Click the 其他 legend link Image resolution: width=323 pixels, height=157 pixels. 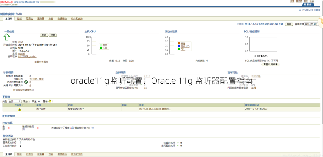point(105,45)
